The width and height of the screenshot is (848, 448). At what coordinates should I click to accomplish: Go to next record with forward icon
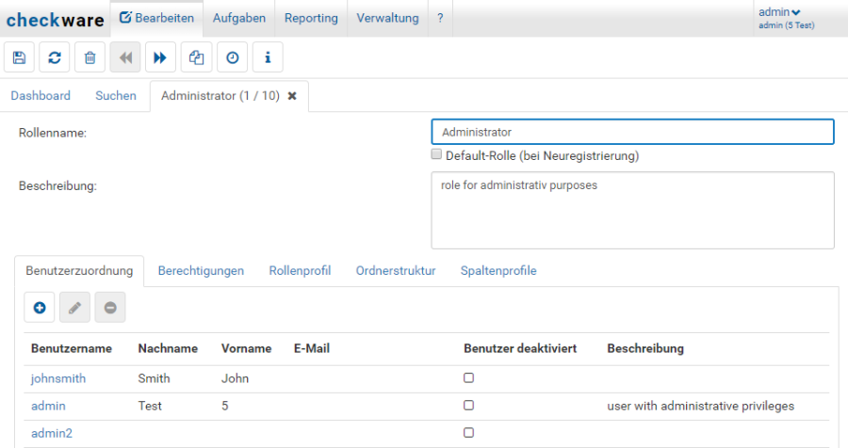(160, 57)
